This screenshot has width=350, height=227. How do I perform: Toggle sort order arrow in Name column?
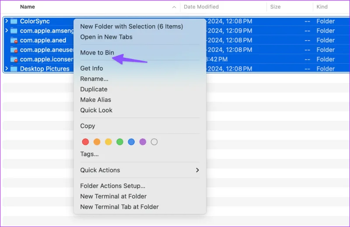click(x=174, y=7)
